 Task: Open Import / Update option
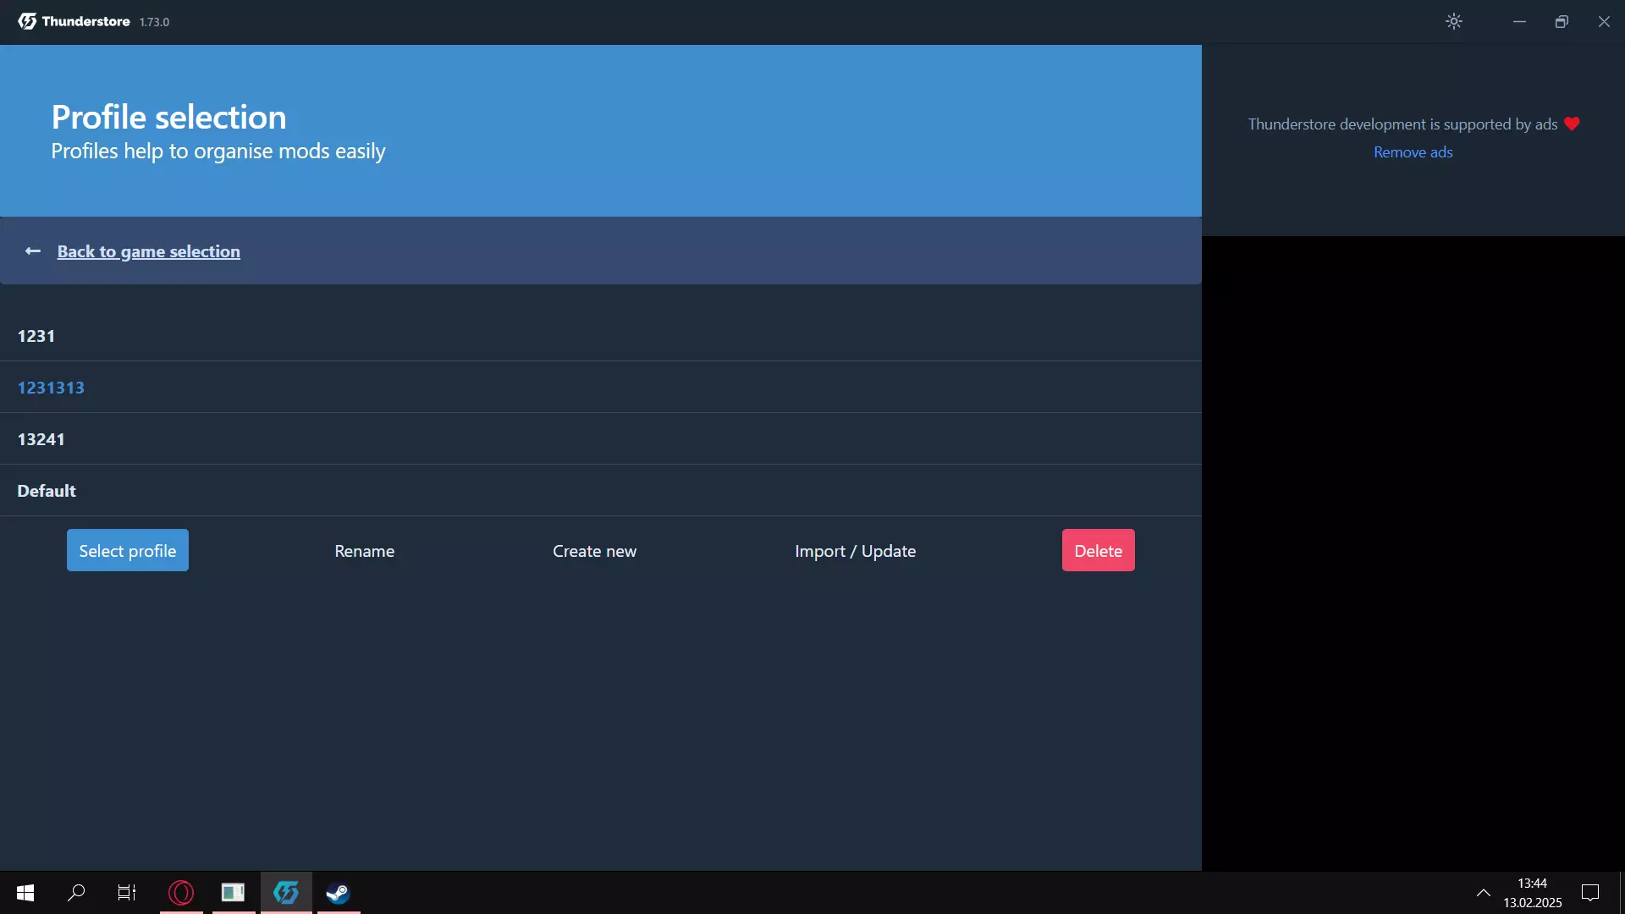coord(855,551)
